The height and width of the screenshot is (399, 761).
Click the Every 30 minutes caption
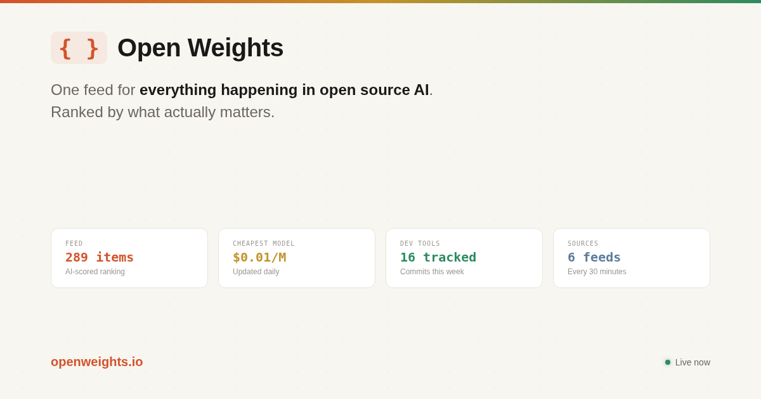pyautogui.click(x=597, y=272)
